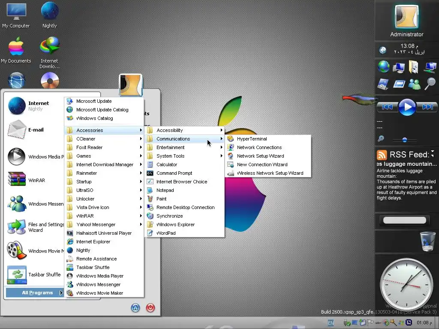Open My Computer desktop icon

(x=16, y=15)
